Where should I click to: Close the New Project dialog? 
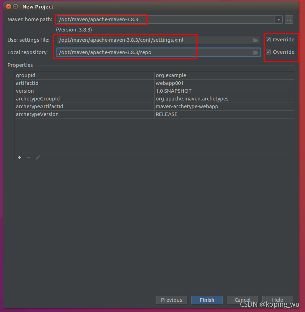click(x=8, y=7)
